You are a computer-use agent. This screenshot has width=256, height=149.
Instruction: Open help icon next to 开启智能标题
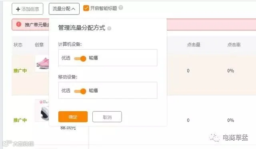[x=121, y=8]
